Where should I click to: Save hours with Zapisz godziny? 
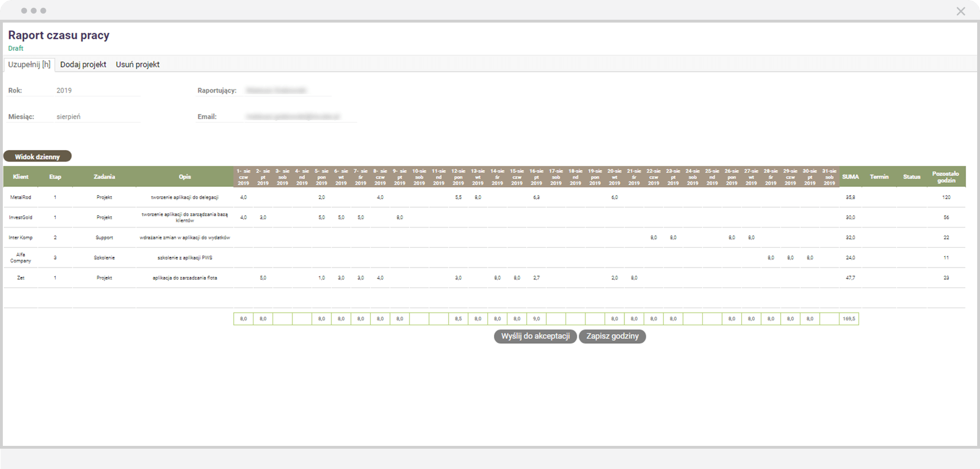(612, 336)
